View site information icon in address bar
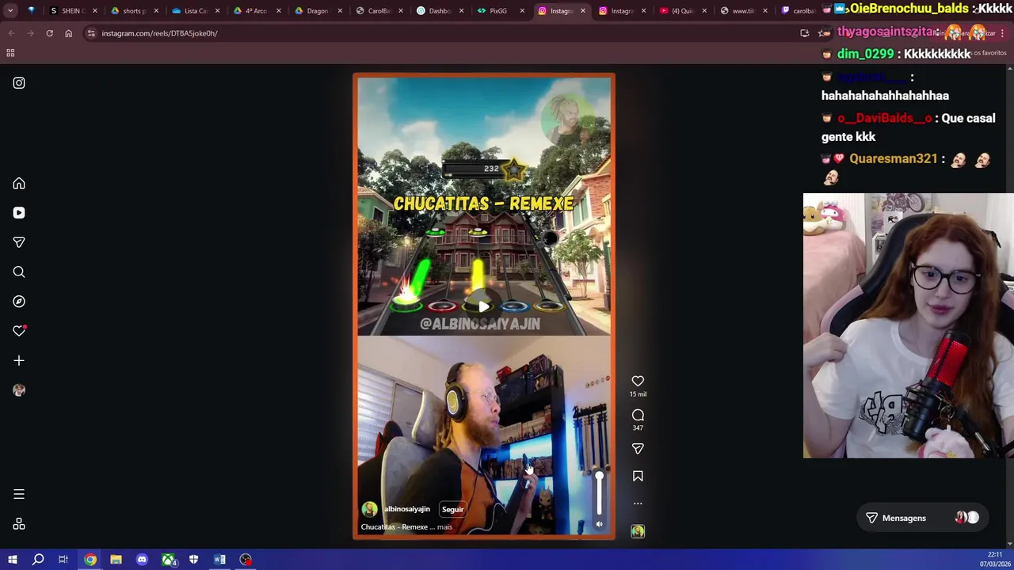Screen dimensions: 1014x570 click(91, 33)
